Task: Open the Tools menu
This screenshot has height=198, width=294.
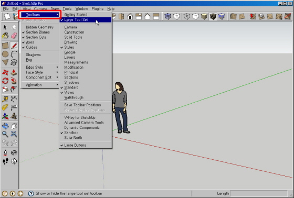Action: tap(67, 9)
